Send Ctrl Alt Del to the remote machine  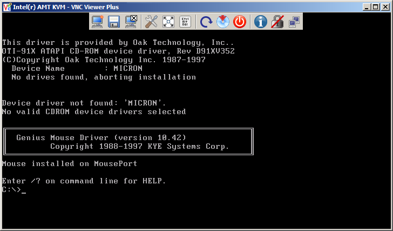pyautogui.click(x=185, y=22)
